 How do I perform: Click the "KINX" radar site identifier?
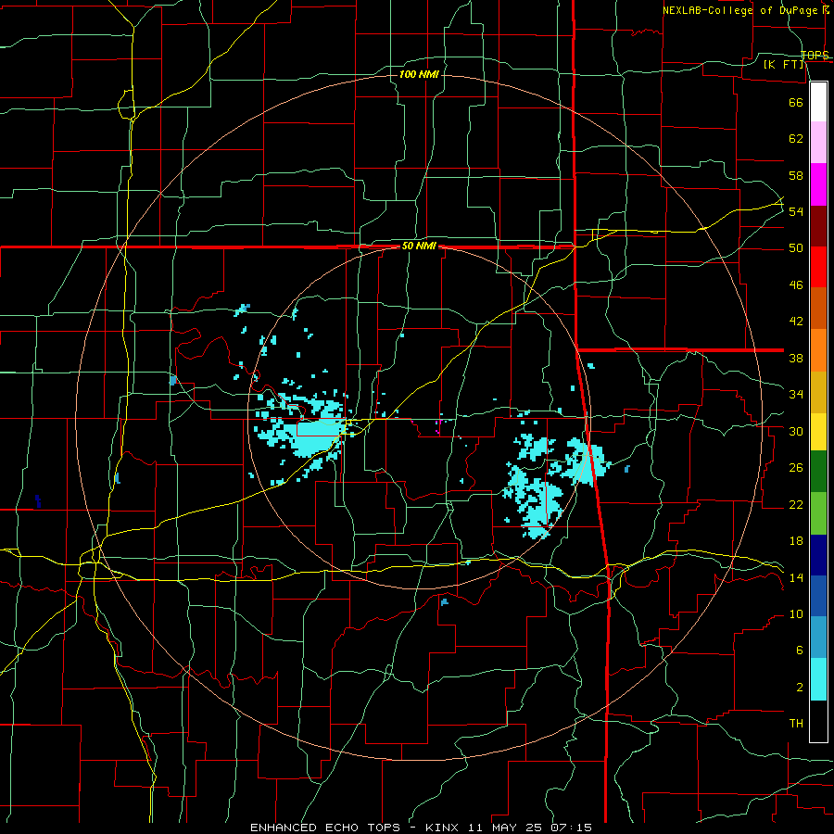[x=444, y=828]
